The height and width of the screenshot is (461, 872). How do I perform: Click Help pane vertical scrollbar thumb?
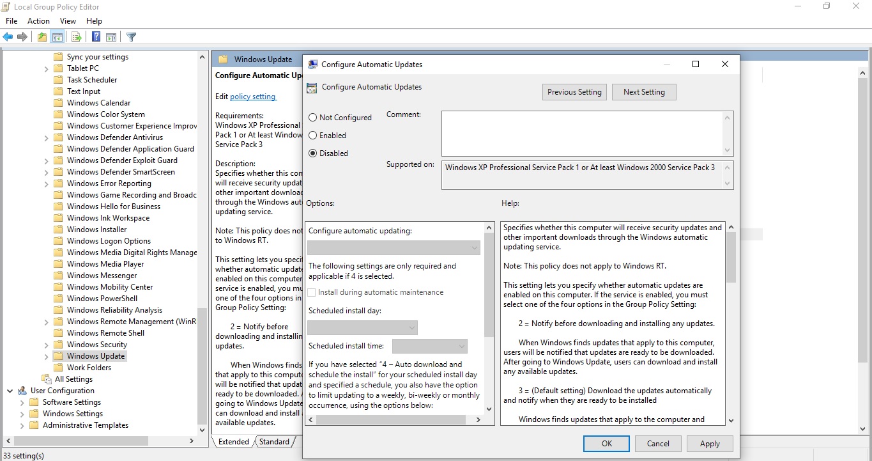pos(731,257)
